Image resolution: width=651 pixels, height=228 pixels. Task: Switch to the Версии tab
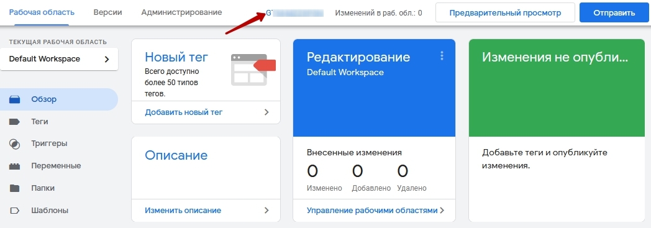click(107, 12)
